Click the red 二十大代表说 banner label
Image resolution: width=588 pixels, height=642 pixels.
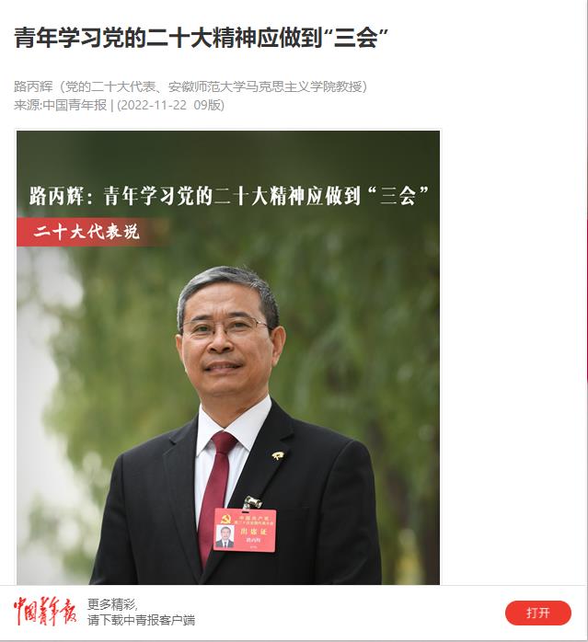coord(86,232)
